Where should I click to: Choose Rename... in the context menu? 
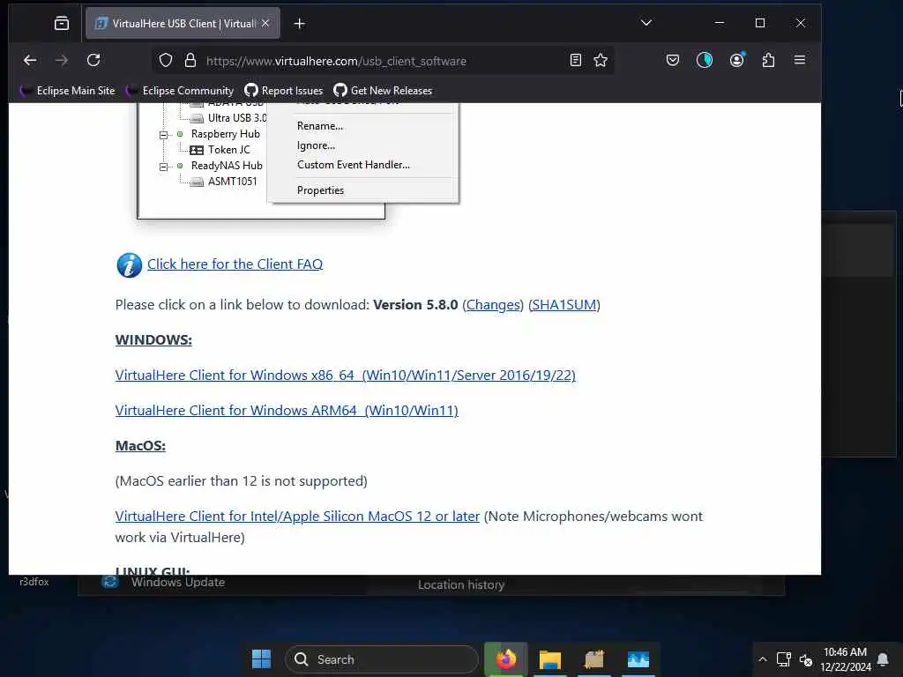pyautogui.click(x=319, y=126)
